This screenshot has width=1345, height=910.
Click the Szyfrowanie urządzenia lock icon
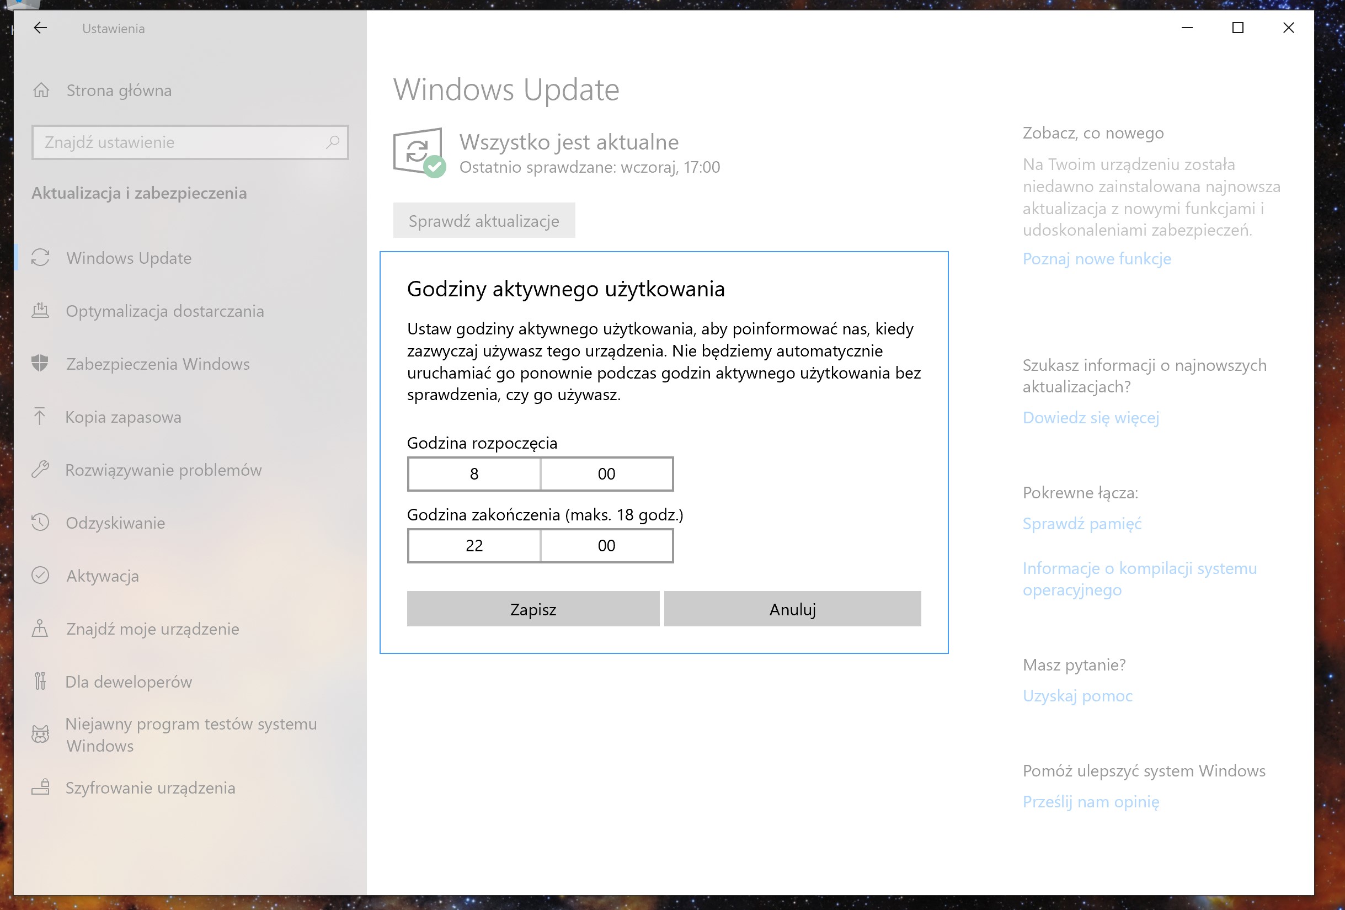tap(40, 787)
